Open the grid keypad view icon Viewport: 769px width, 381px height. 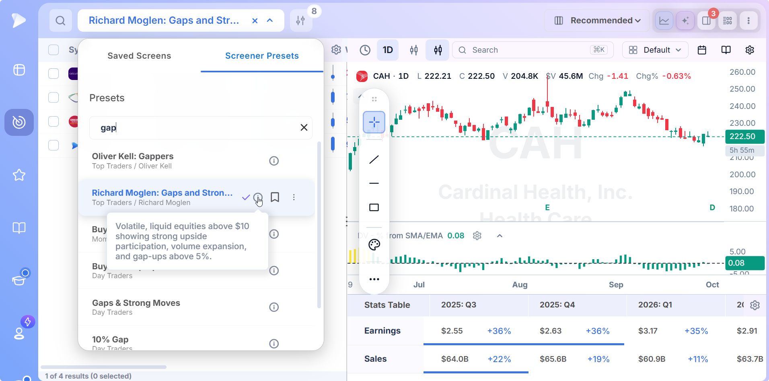click(728, 20)
